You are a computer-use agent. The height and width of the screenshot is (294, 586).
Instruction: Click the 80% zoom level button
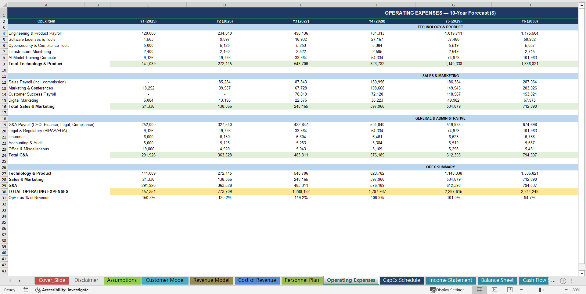tap(576, 290)
